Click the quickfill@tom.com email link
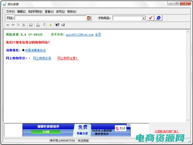 point(79,35)
